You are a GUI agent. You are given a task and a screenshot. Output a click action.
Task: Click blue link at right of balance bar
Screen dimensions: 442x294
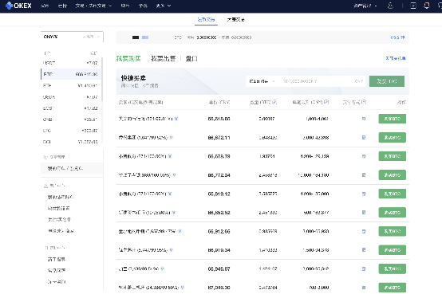397,37
